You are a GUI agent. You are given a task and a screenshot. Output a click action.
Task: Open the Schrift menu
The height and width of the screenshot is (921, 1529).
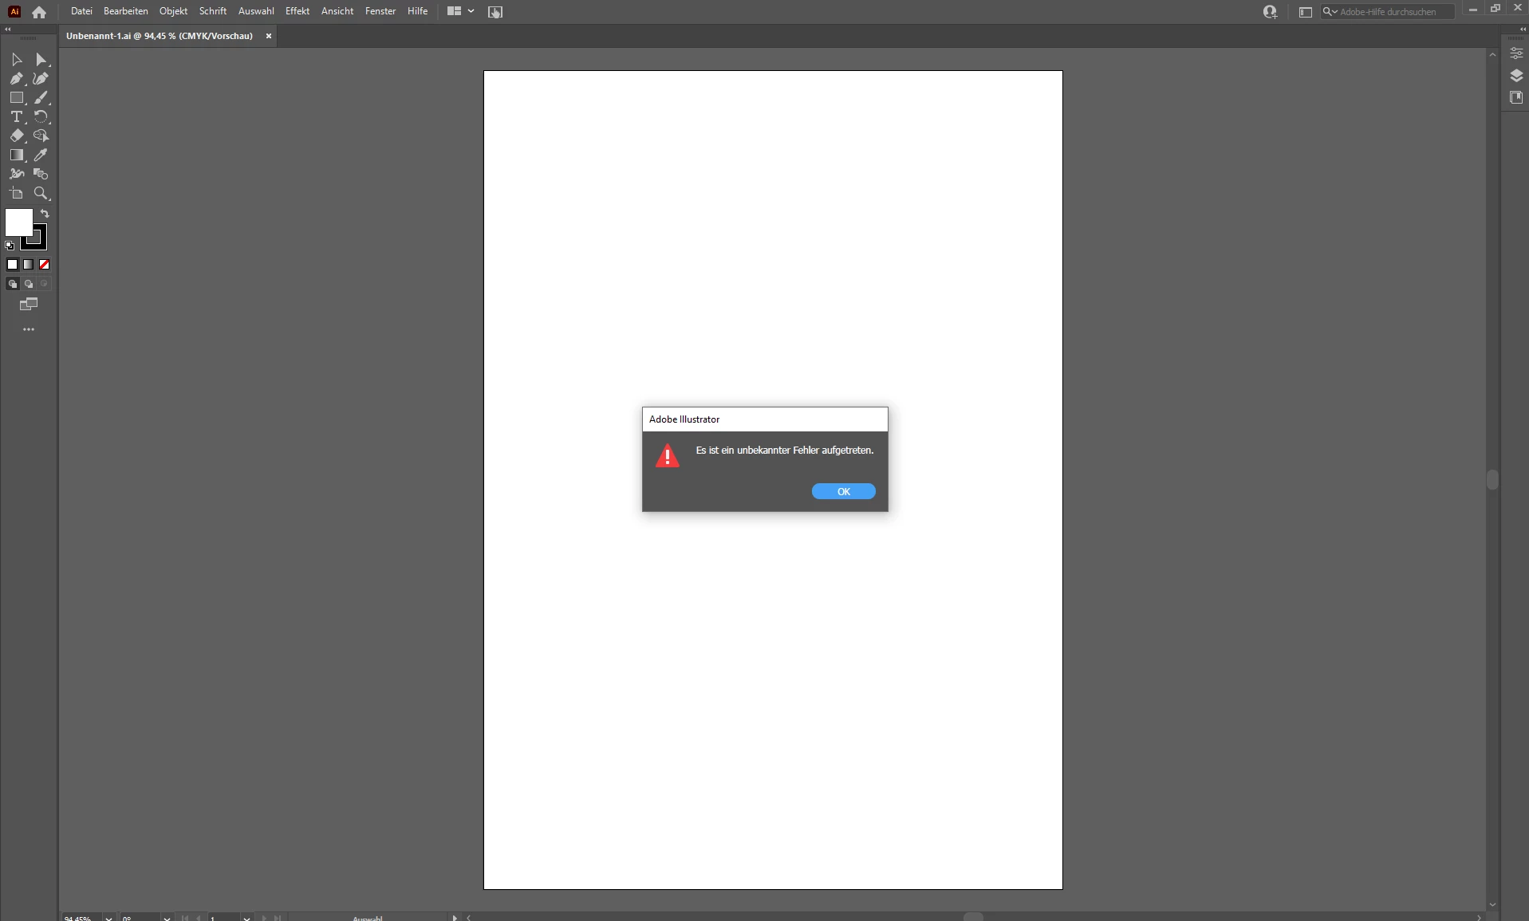(x=213, y=11)
